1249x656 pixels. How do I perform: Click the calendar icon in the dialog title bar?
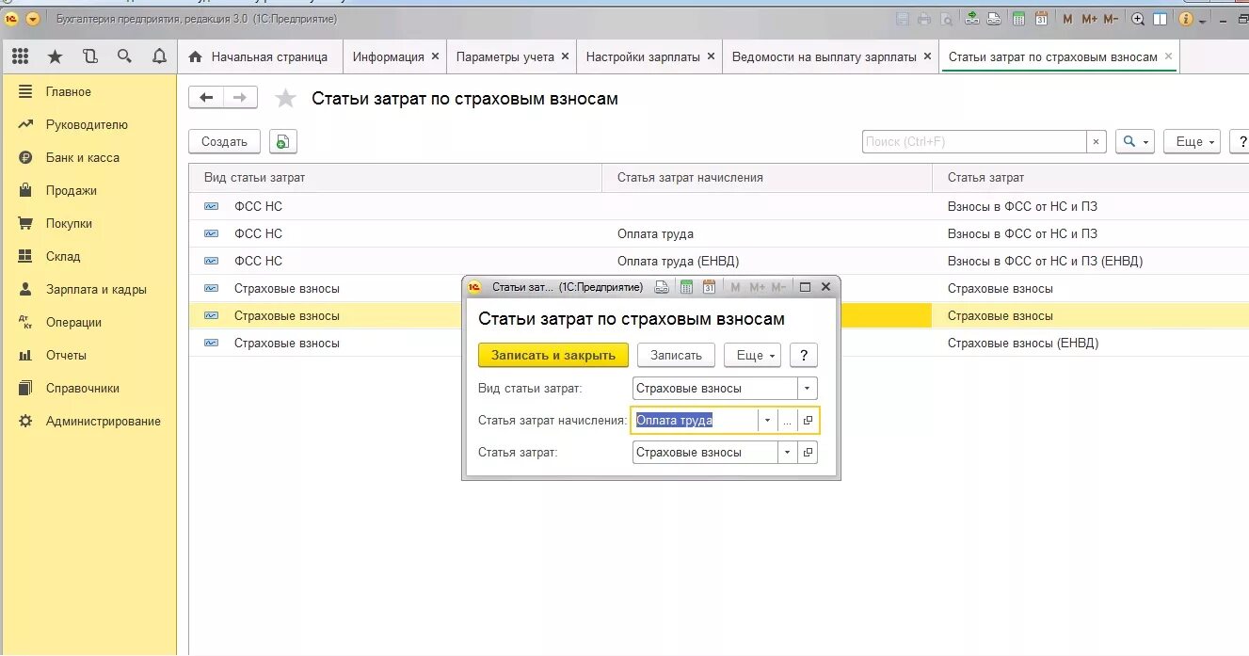coord(709,287)
